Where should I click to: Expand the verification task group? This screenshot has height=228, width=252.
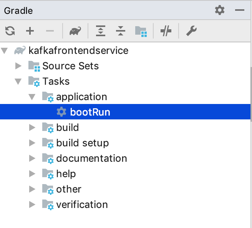pos(32,205)
